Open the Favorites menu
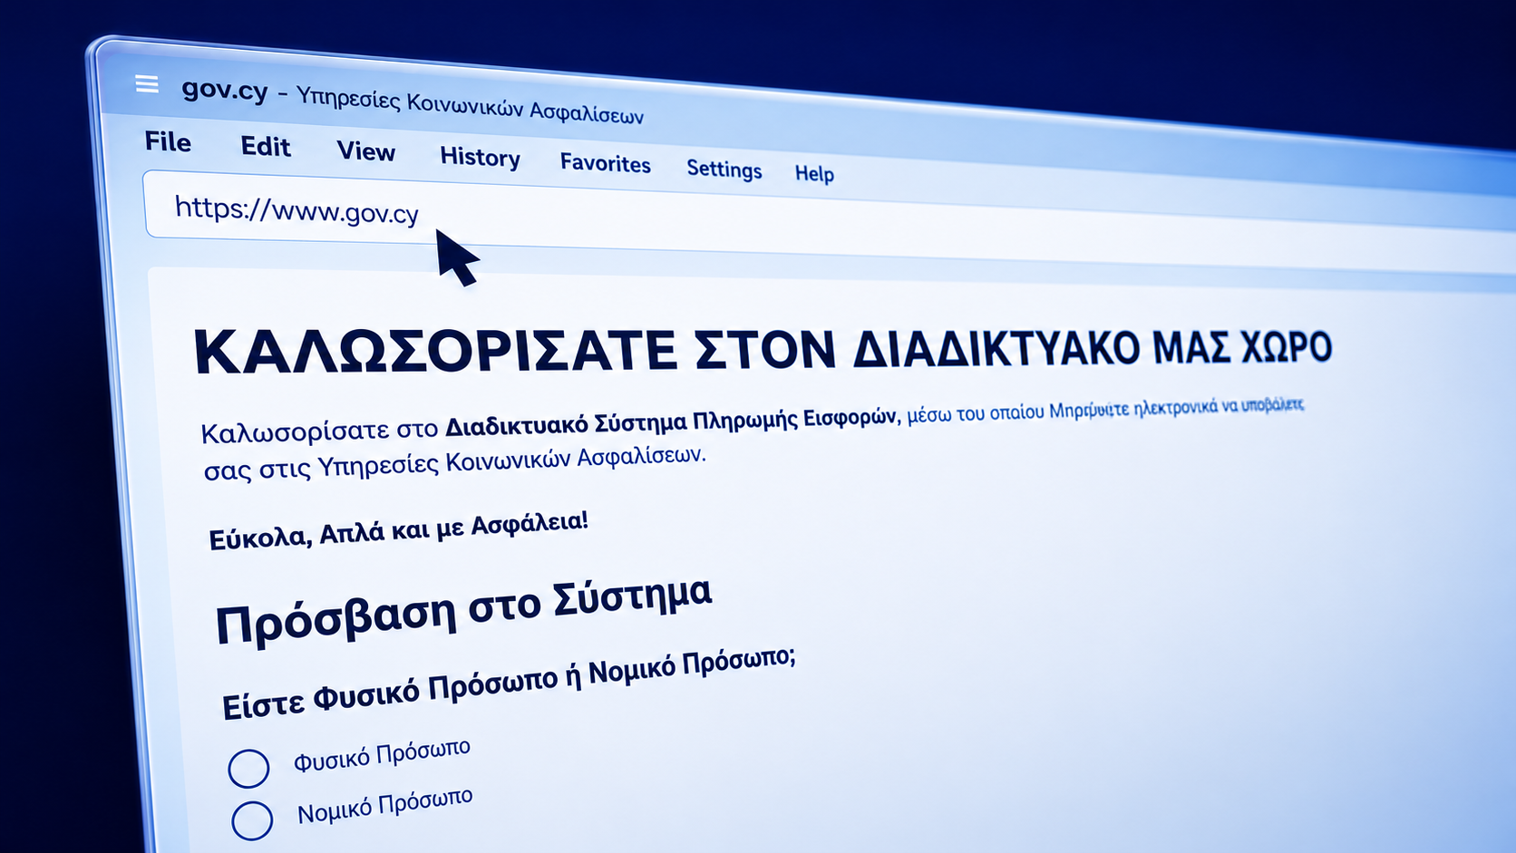This screenshot has height=853, width=1516. [606, 163]
